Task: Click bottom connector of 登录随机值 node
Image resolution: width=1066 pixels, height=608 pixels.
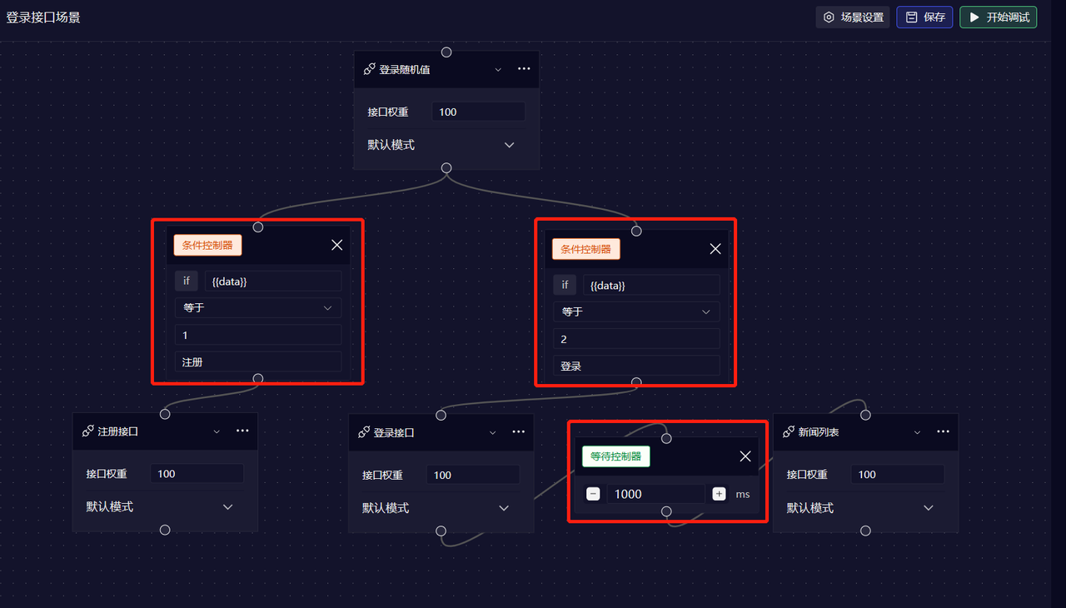Action: (446, 168)
